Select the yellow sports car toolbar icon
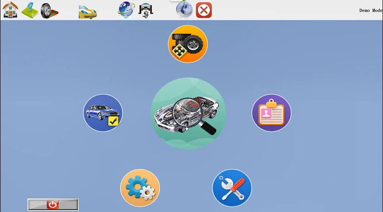The width and height of the screenshot is (383, 212). [88, 12]
